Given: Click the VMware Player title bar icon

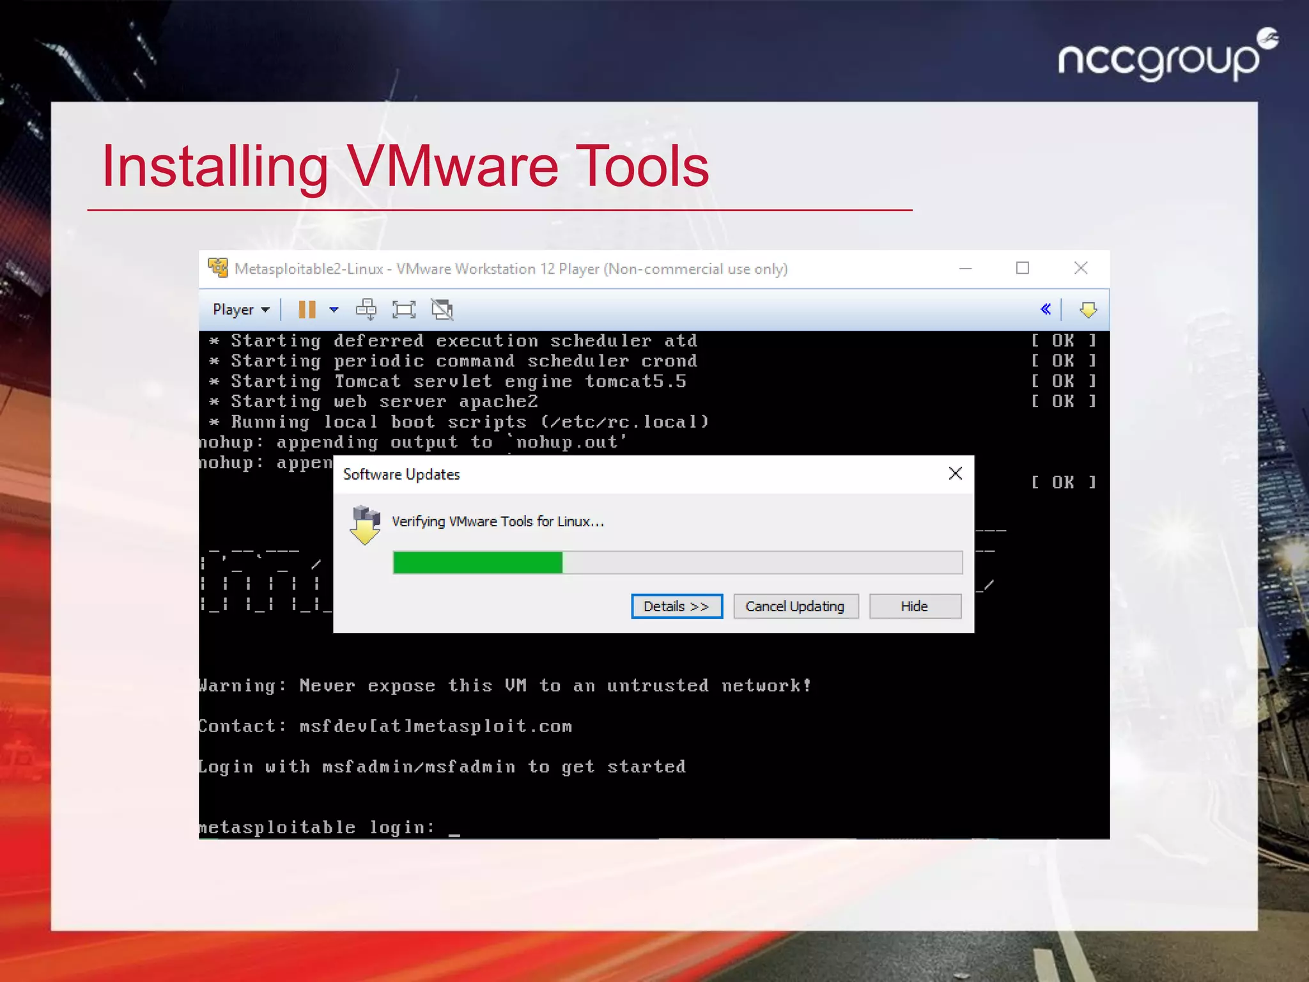Looking at the screenshot, I should (218, 268).
